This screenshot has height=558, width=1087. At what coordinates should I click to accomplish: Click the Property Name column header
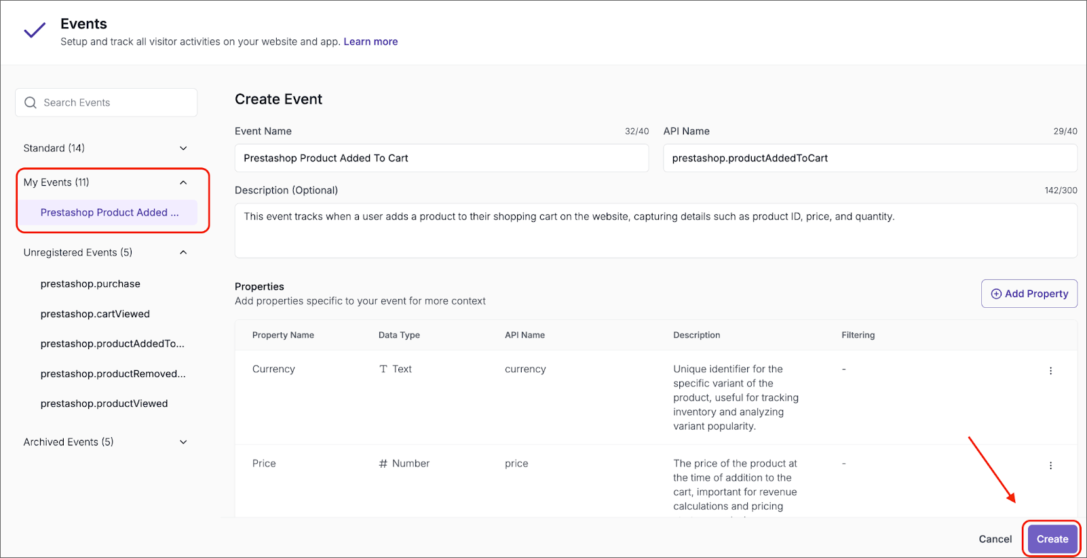pos(283,335)
